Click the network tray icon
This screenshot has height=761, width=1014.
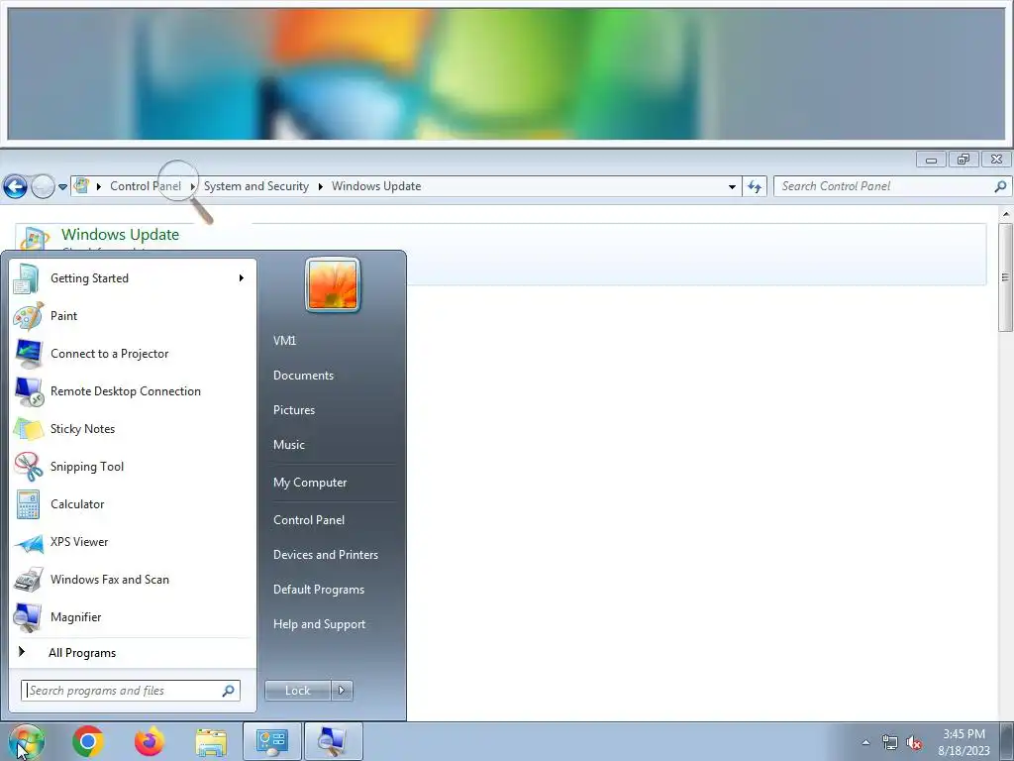[x=890, y=742]
